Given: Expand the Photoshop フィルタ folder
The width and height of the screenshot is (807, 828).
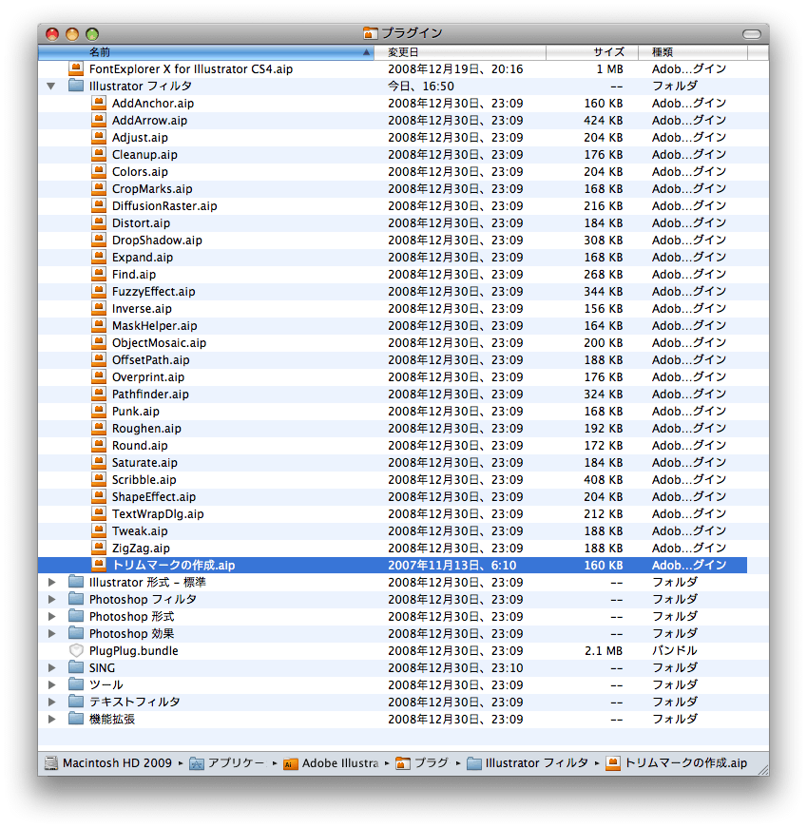Looking at the screenshot, I should click(51, 599).
